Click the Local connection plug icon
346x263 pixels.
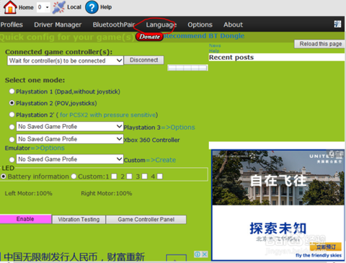click(58, 7)
